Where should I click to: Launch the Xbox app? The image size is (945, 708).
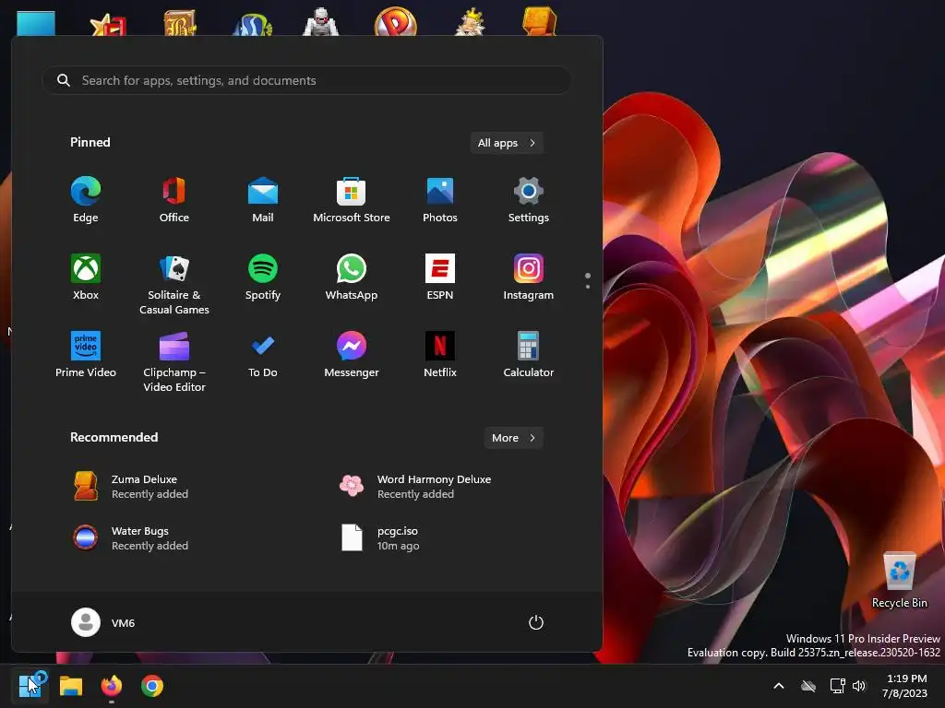(86, 277)
